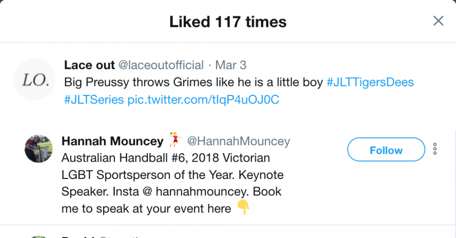This screenshot has width=456, height=238.
Task: Click the pointing-down emoji in the bio
Action: (x=243, y=208)
